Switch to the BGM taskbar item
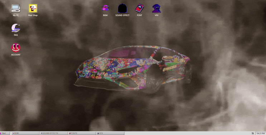 pos(25,134)
